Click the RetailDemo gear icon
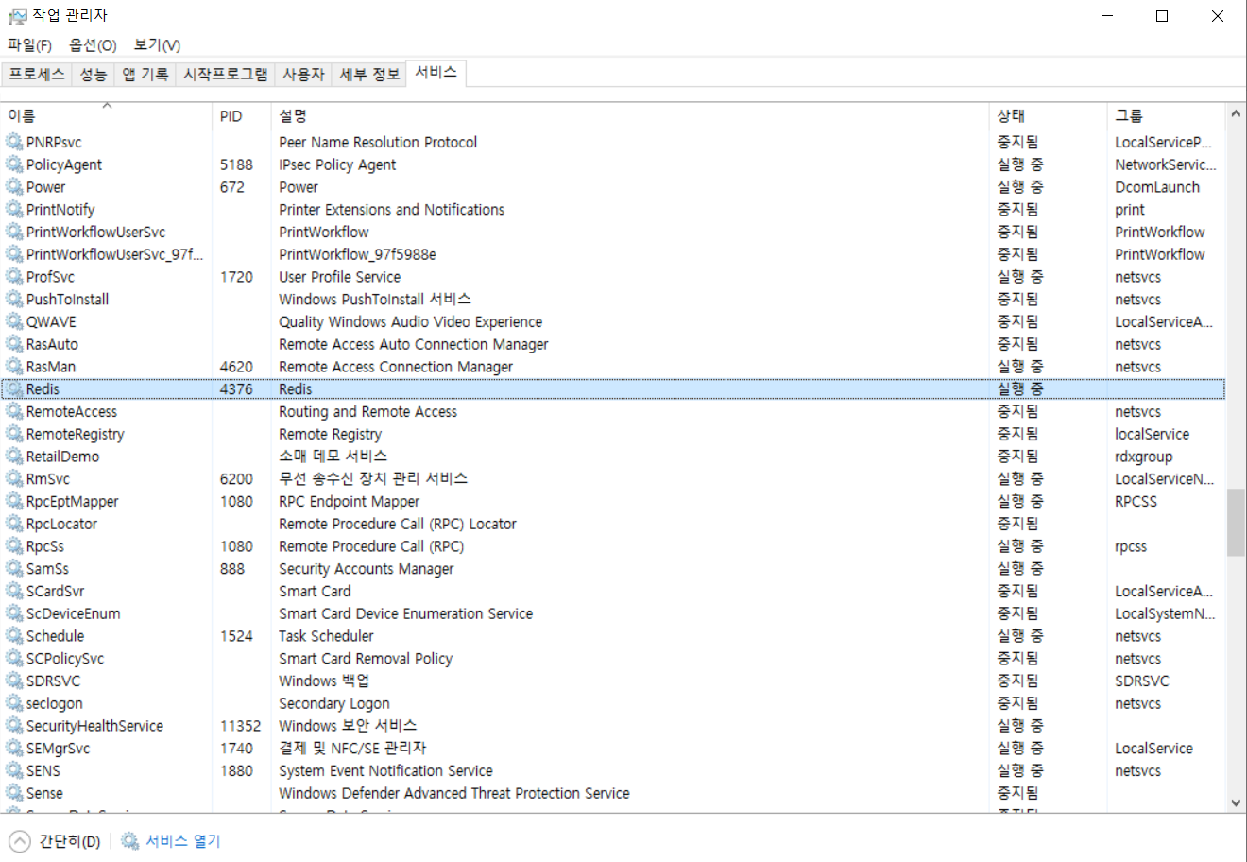The image size is (1247, 862). [x=14, y=457]
